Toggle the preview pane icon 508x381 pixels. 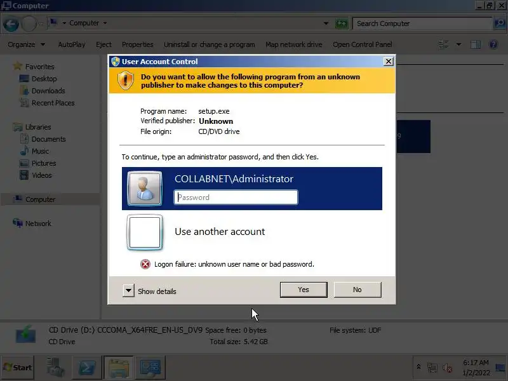(475, 44)
